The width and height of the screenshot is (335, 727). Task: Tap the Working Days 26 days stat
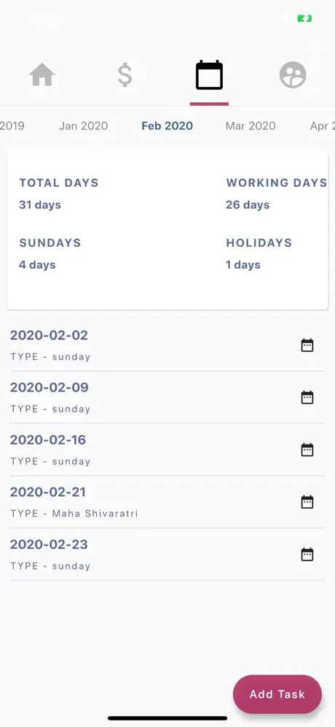pos(276,193)
